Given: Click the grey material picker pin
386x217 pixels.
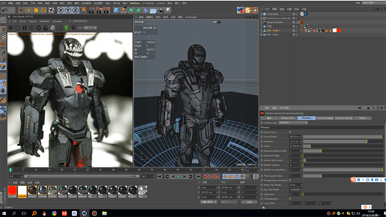Looking at the screenshot, I should pyautogui.click(x=74, y=28).
